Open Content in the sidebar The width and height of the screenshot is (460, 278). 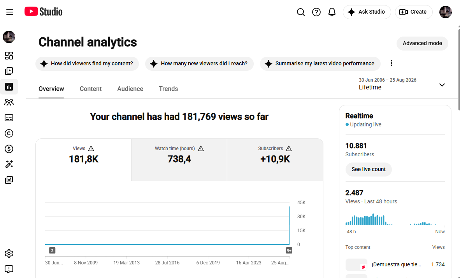click(x=9, y=71)
